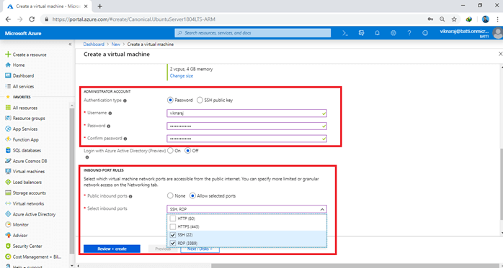This screenshot has width=503, height=268.
Task: Click the browser address bar URL
Action: [133, 19]
